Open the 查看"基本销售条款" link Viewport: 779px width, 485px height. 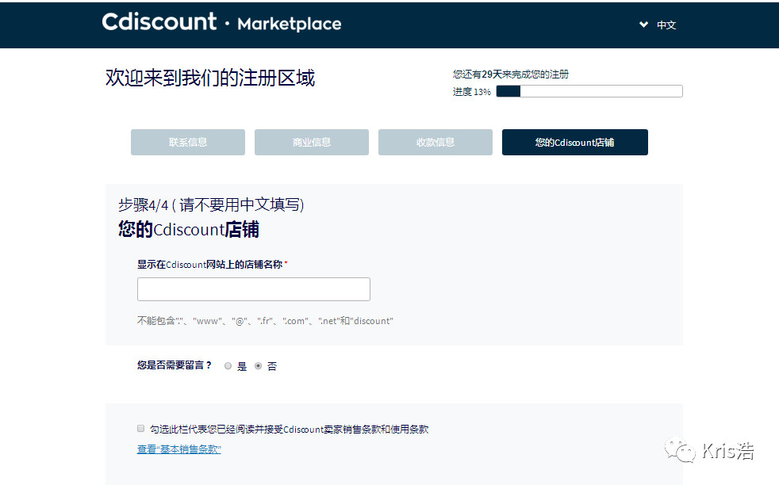pyautogui.click(x=178, y=449)
